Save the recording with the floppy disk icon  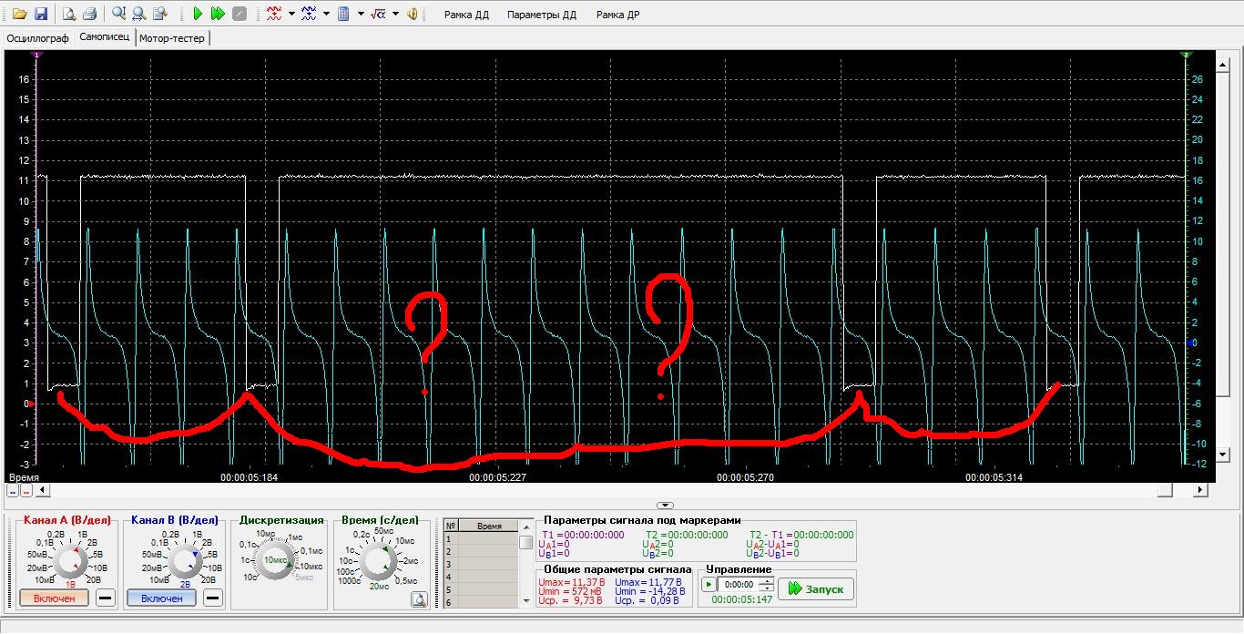40,14
